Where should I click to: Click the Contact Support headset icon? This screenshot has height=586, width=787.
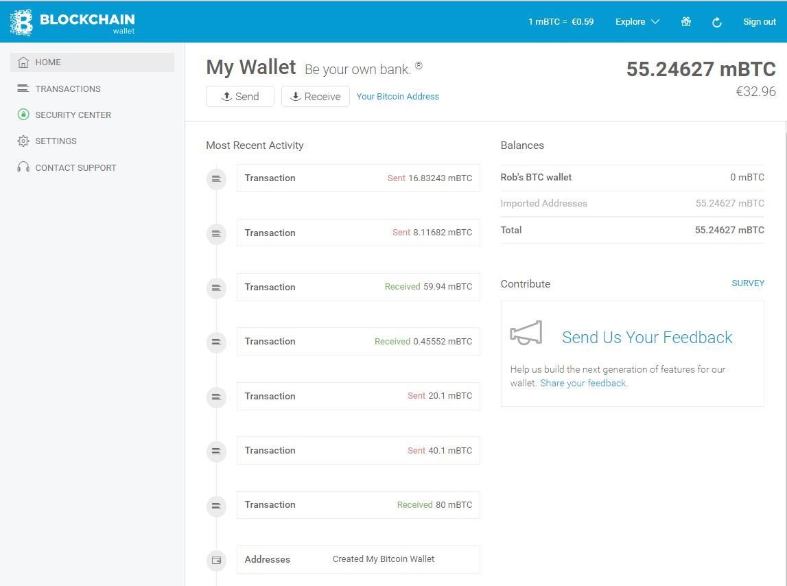[x=23, y=167]
